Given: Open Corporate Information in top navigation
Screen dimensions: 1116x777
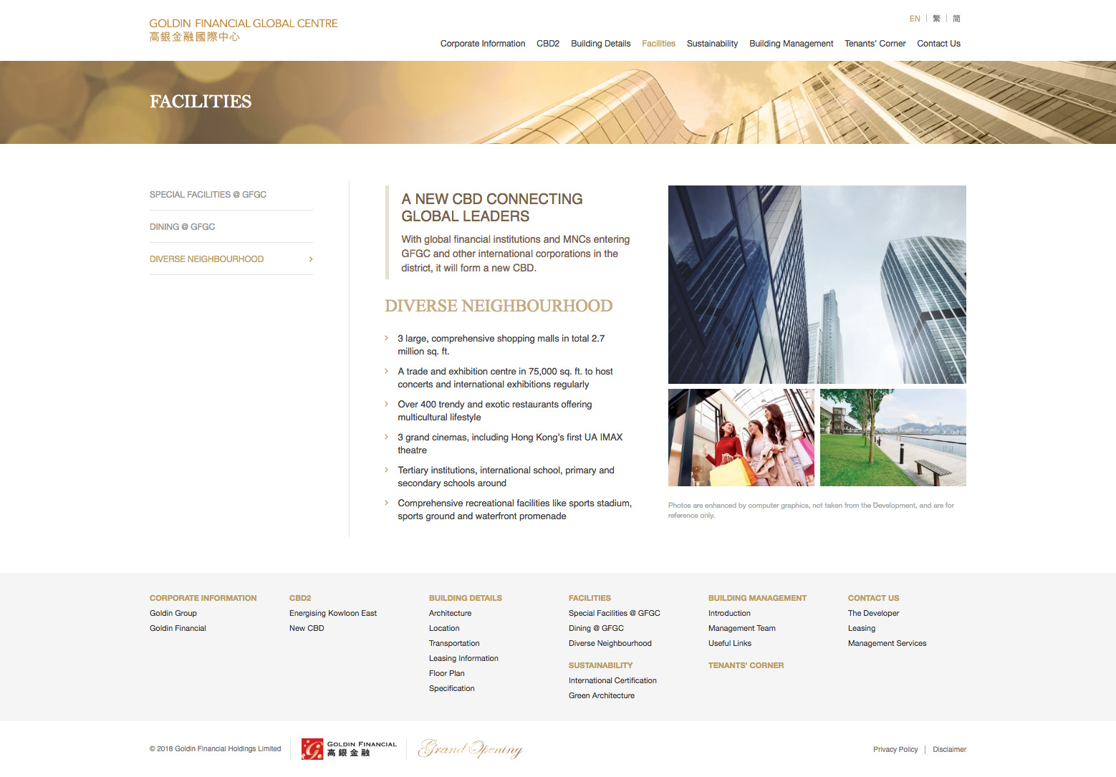Looking at the screenshot, I should 483,44.
